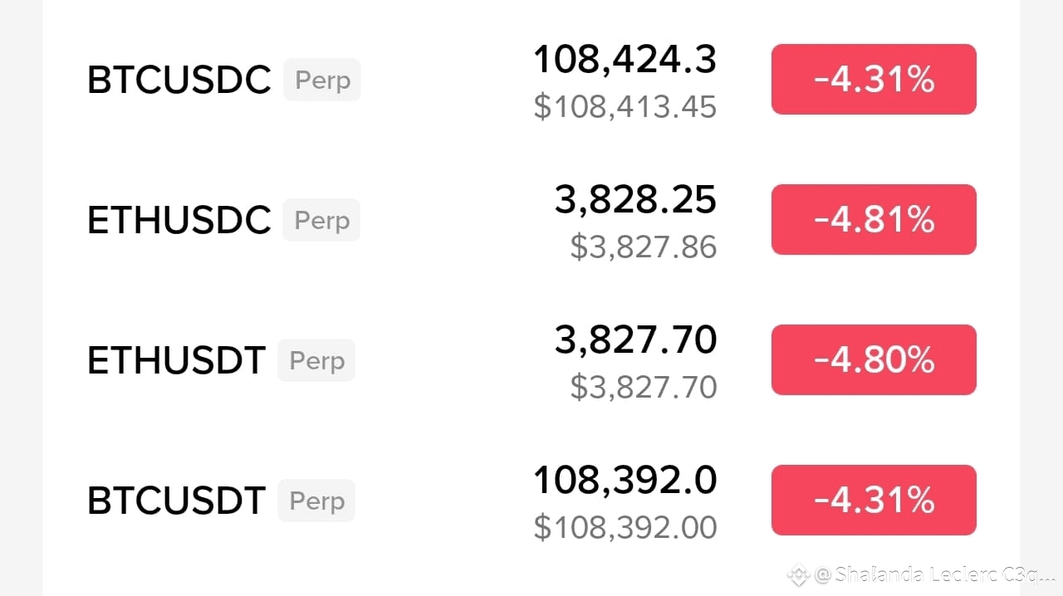The image size is (1063, 596).
Task: Select the 3,827.70 ETHUSDT last price in bold
Action: pyautogui.click(x=635, y=340)
